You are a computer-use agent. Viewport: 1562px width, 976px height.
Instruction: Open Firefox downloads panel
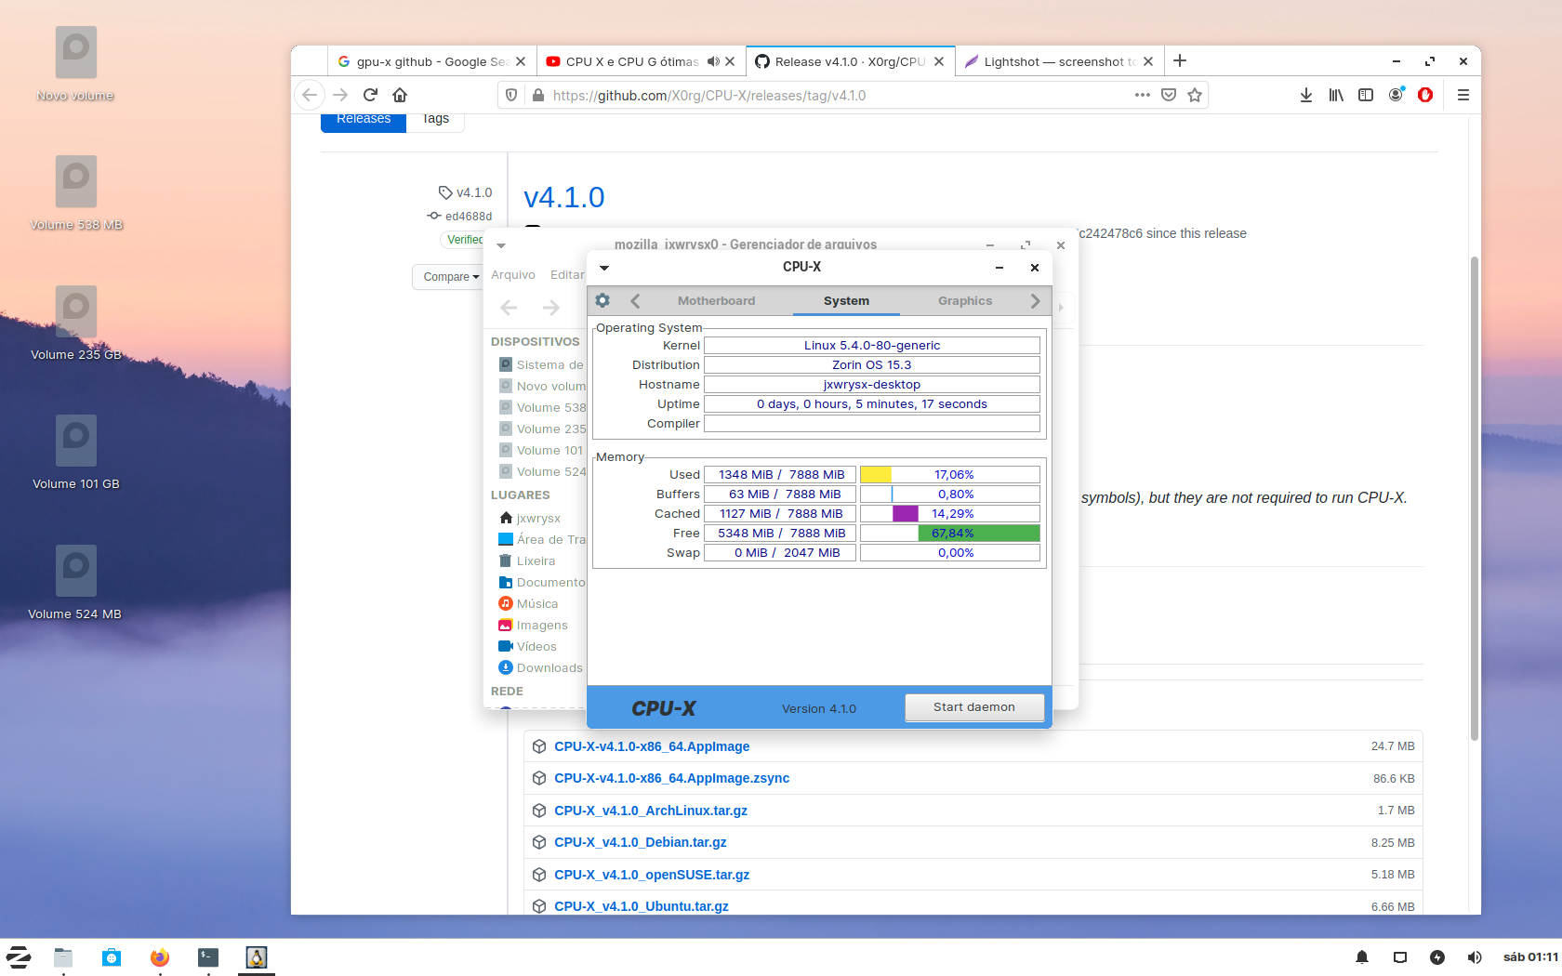pos(1306,95)
